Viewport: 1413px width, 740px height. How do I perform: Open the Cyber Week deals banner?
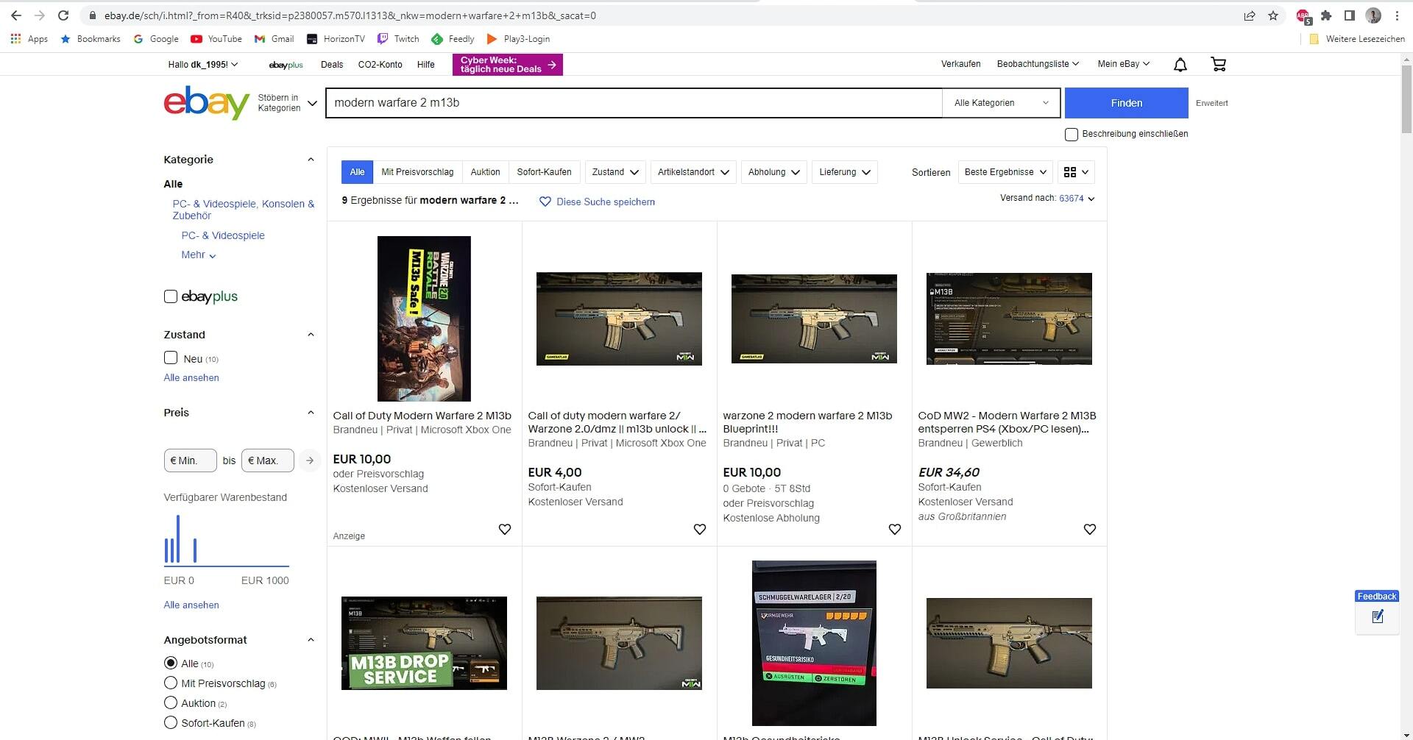tap(508, 65)
